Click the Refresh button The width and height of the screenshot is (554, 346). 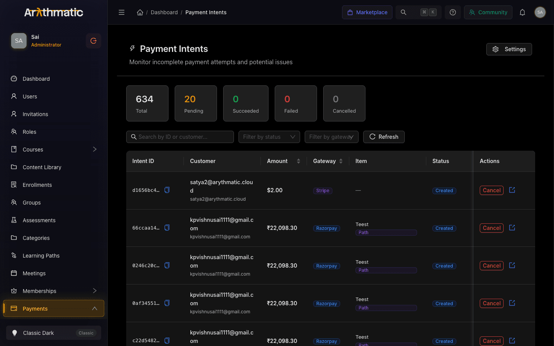click(x=384, y=137)
